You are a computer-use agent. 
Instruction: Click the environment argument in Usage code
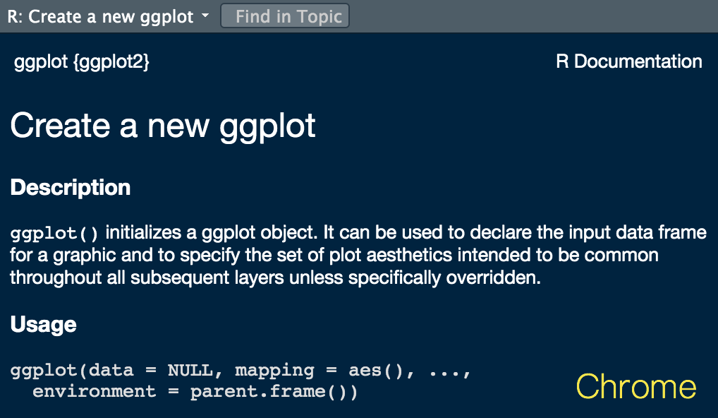(x=94, y=391)
